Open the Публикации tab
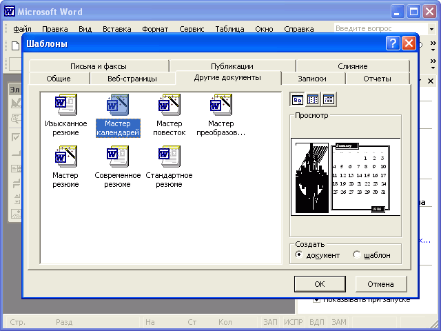 [x=232, y=66]
